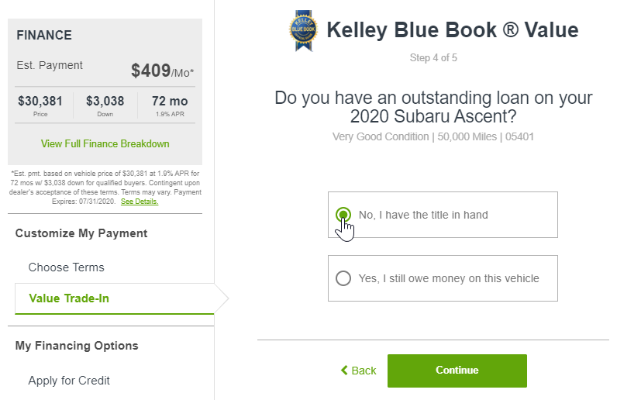The width and height of the screenshot is (641, 400).
Task: Click the Kelley Blue Book Value title
Action: (x=453, y=30)
